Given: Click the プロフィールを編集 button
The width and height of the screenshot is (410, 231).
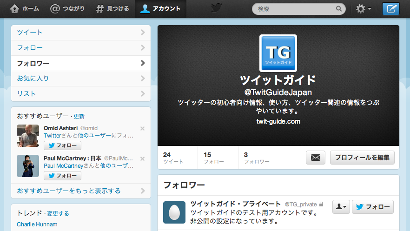Looking at the screenshot, I should pyautogui.click(x=362, y=158).
